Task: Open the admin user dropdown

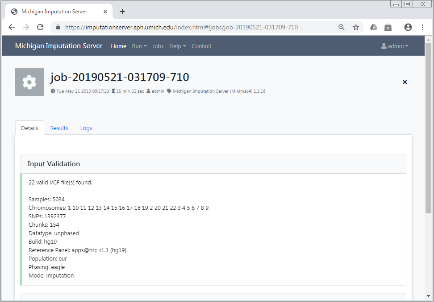Action: pos(395,46)
